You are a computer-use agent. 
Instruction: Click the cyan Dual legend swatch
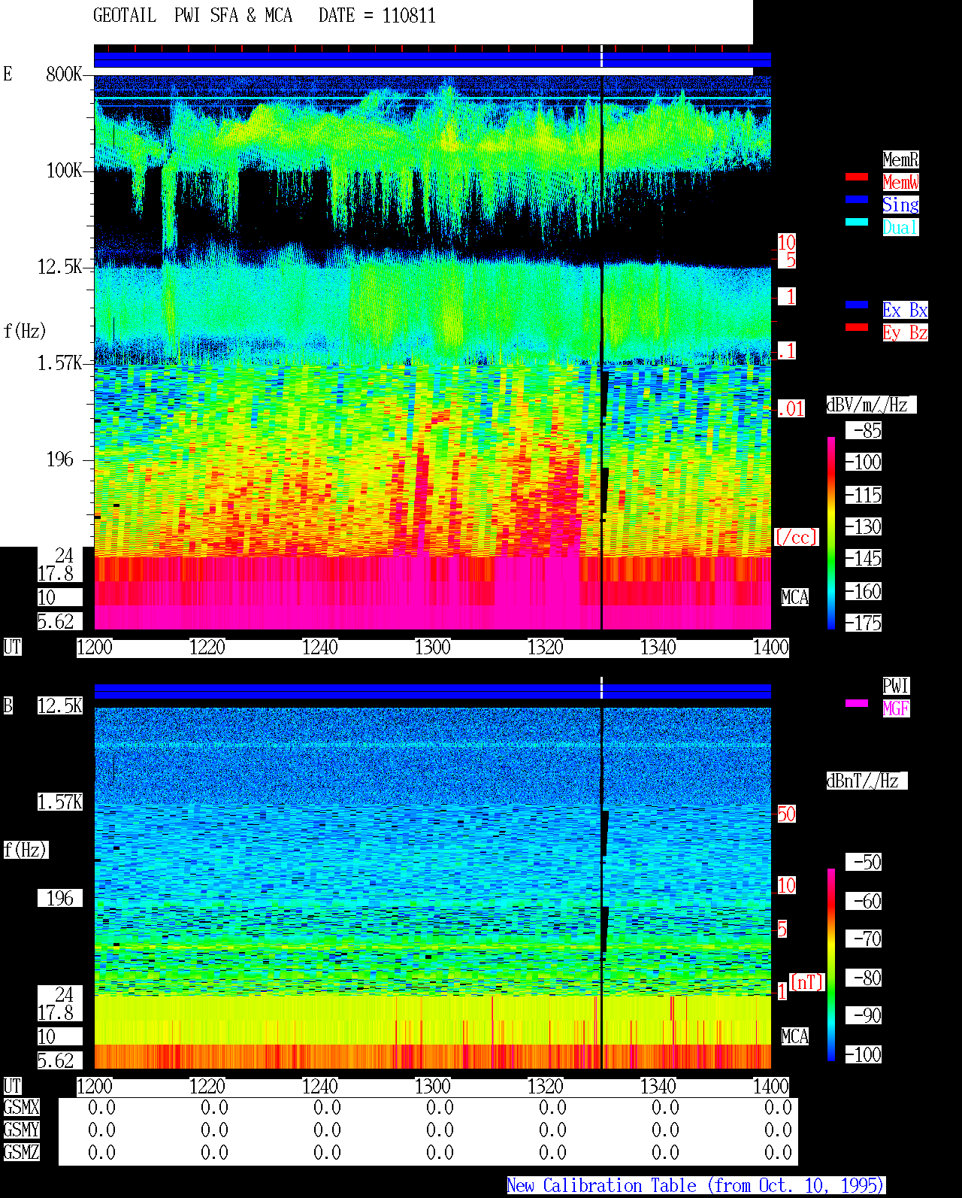click(x=857, y=222)
